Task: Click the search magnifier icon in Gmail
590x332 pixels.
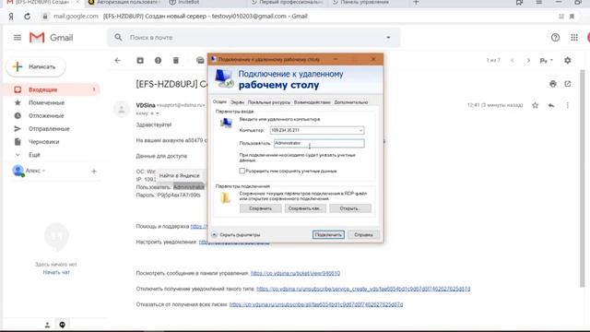Action: pyautogui.click(x=119, y=37)
